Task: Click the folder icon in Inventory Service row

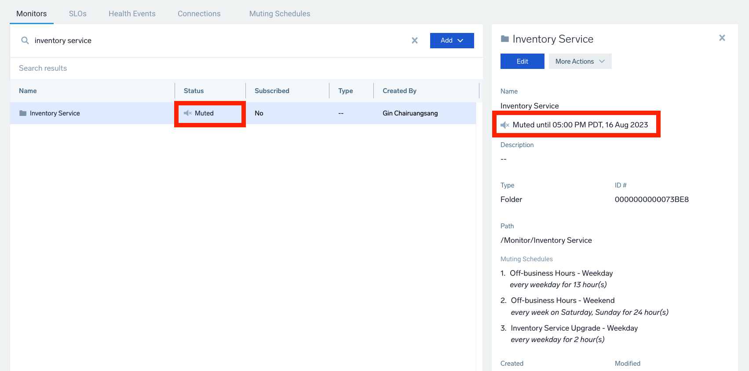Action: coord(23,113)
